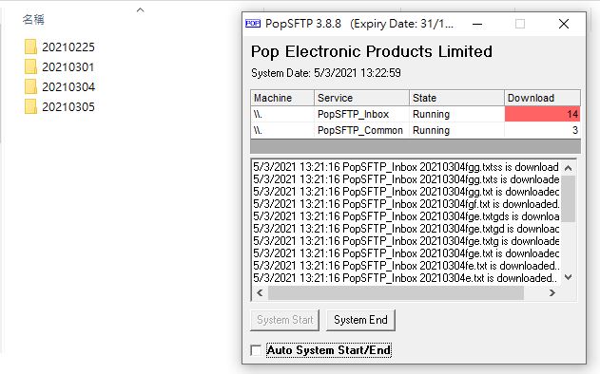Click the System Start button
600x374 pixels.
tap(284, 320)
